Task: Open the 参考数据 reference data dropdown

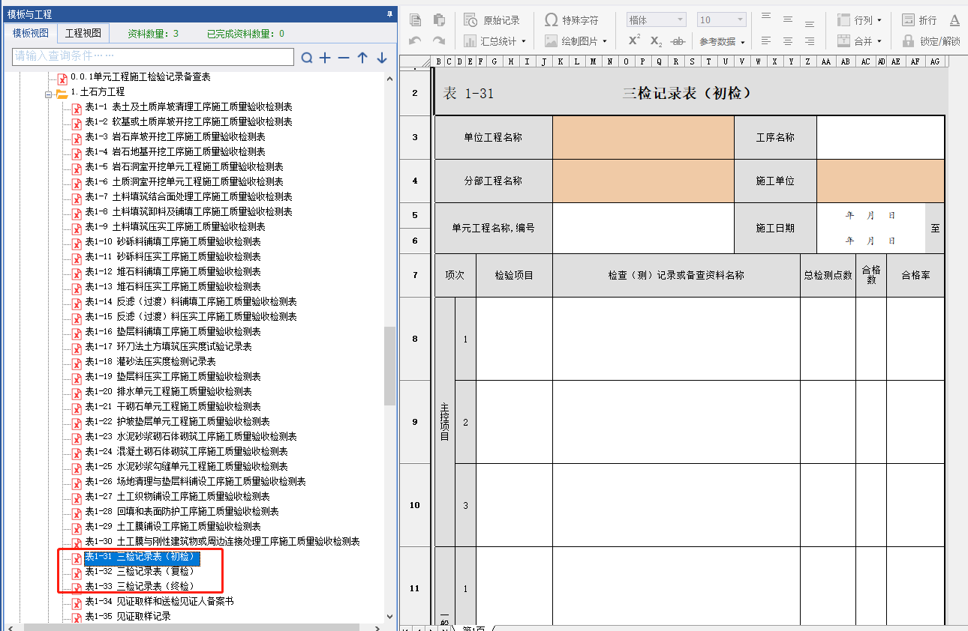Action: pos(722,41)
